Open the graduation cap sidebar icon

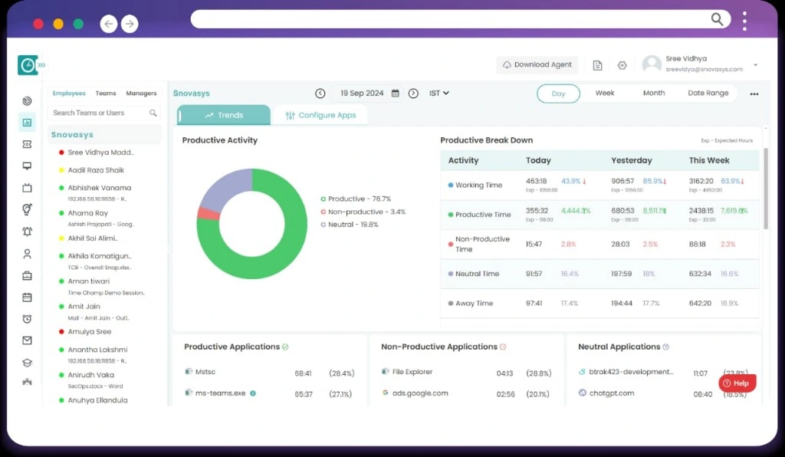tap(27, 363)
